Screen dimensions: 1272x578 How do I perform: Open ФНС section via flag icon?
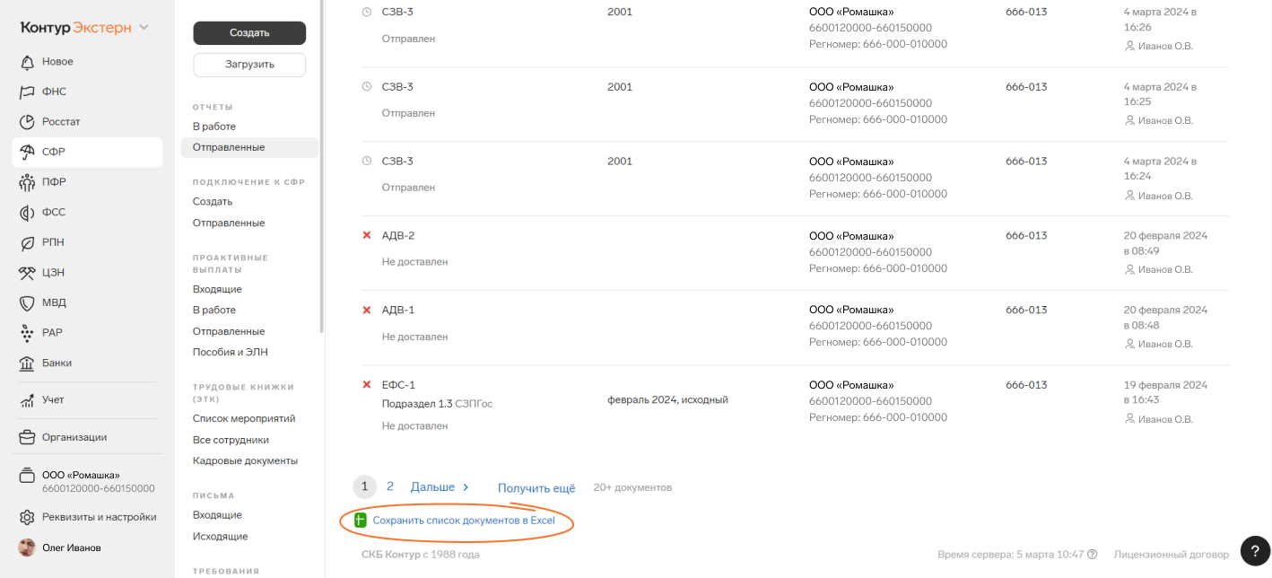27,92
